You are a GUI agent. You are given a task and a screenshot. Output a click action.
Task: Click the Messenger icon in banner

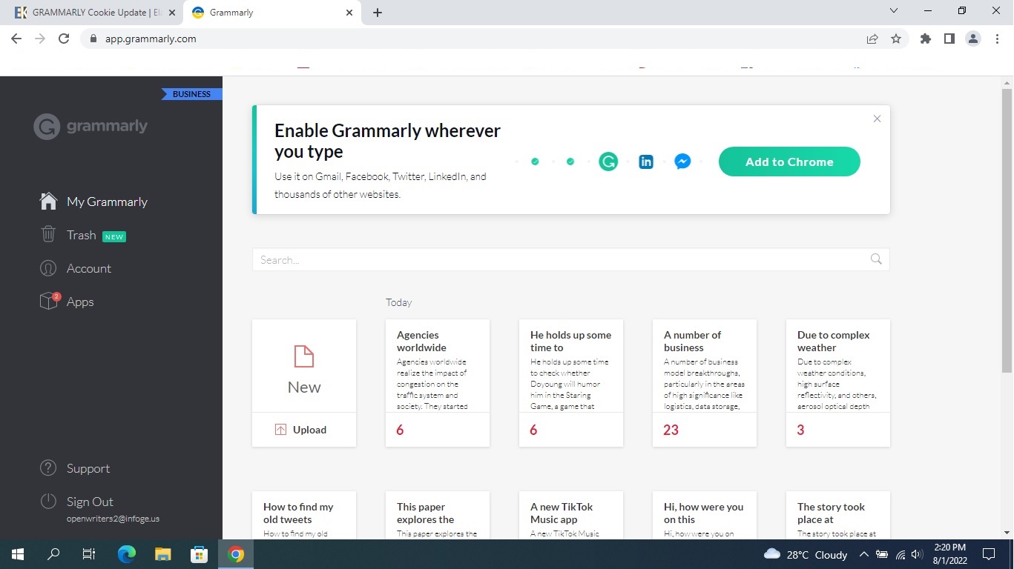coord(682,162)
